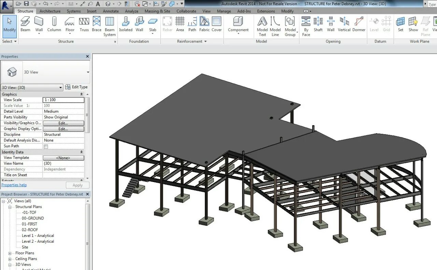Expand the Reinforcement panel dropdown
This screenshot has height=270, width=437.
[x=192, y=41]
